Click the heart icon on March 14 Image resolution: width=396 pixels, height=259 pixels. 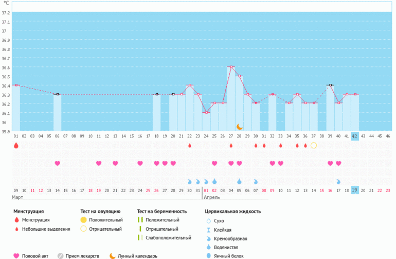pos(58,163)
